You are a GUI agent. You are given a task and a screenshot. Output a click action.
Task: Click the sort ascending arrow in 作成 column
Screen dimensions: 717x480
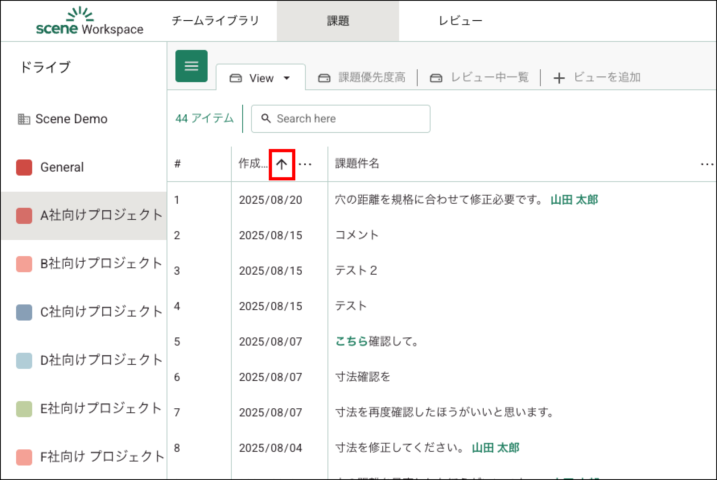coord(282,164)
